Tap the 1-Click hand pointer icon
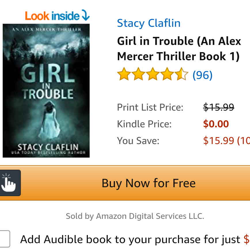 click(9, 183)
